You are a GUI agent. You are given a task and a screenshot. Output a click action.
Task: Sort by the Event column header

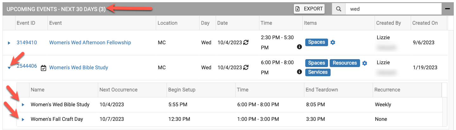(x=55, y=23)
